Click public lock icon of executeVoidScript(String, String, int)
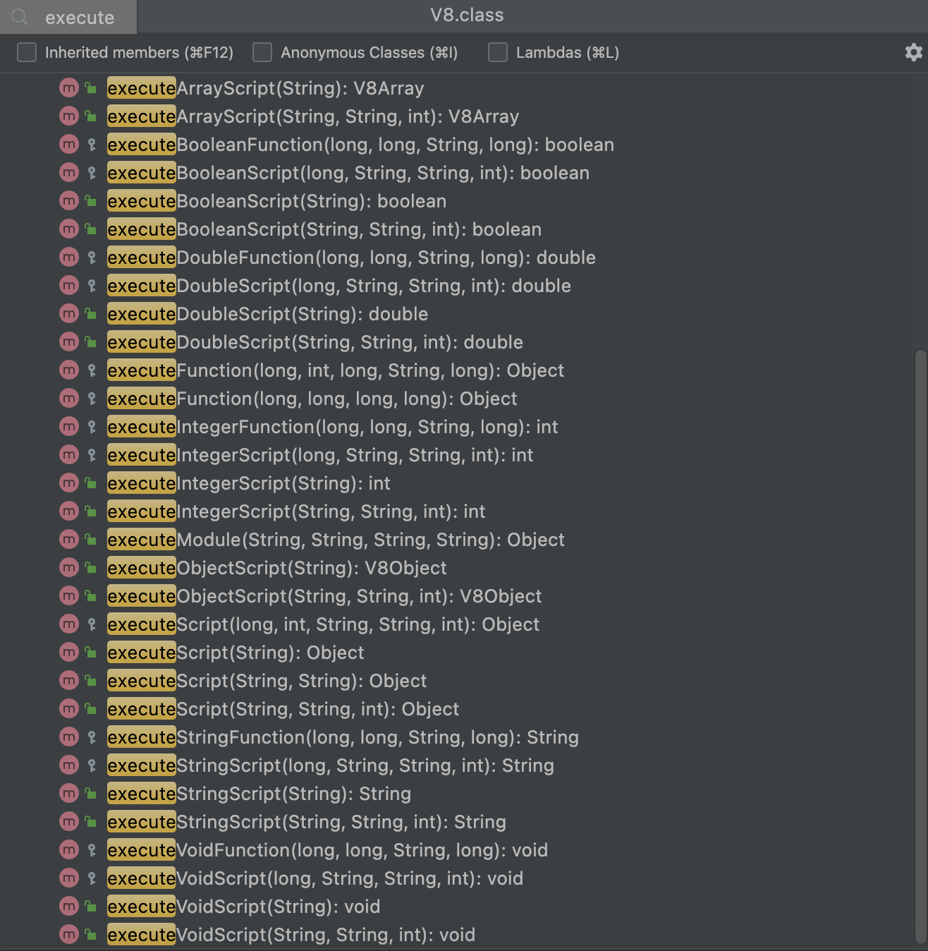The height and width of the screenshot is (951, 928). [x=91, y=935]
